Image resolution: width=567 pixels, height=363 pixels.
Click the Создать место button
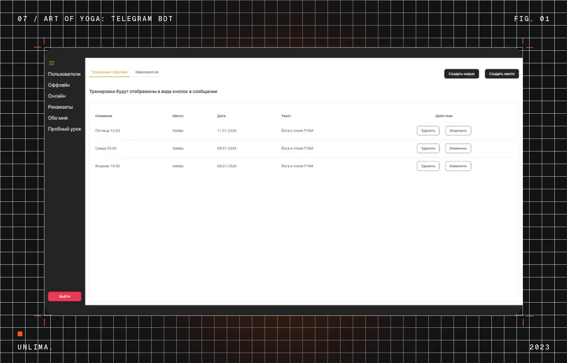[x=502, y=74]
